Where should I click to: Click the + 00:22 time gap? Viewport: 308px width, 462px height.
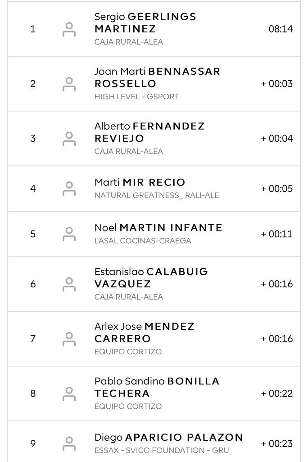(276, 393)
